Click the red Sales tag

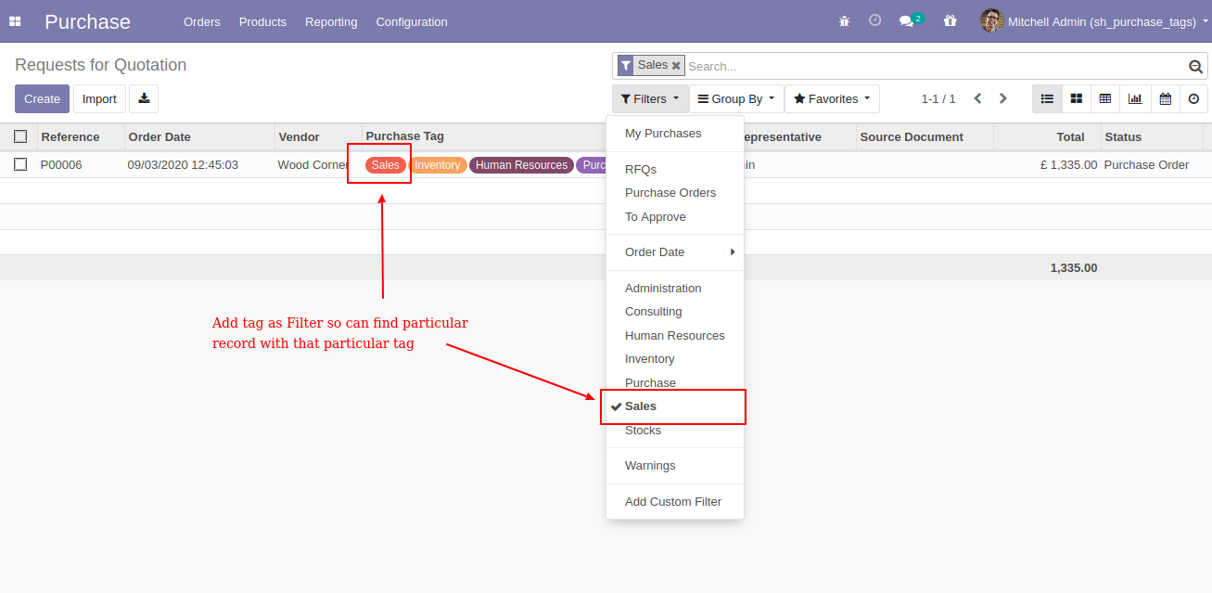[385, 165]
